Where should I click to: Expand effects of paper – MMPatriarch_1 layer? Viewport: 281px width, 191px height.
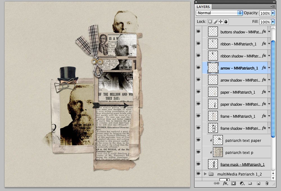coord(269,92)
